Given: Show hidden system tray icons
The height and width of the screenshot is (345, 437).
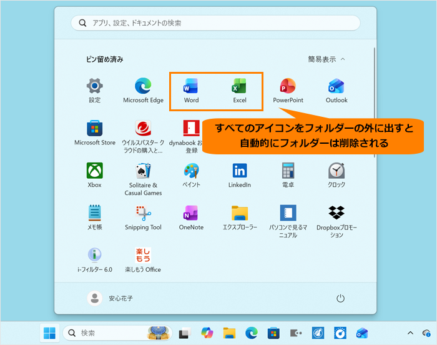Looking at the screenshot, I should [410, 332].
